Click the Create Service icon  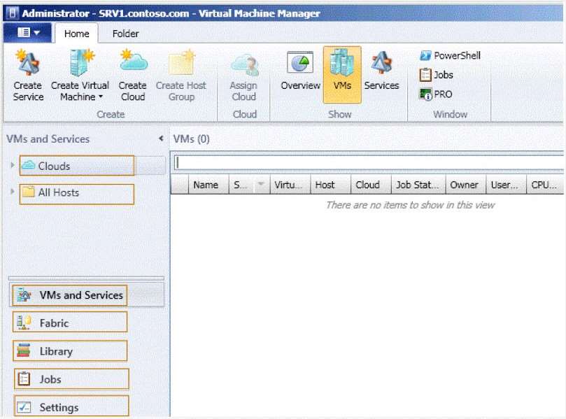(27, 63)
